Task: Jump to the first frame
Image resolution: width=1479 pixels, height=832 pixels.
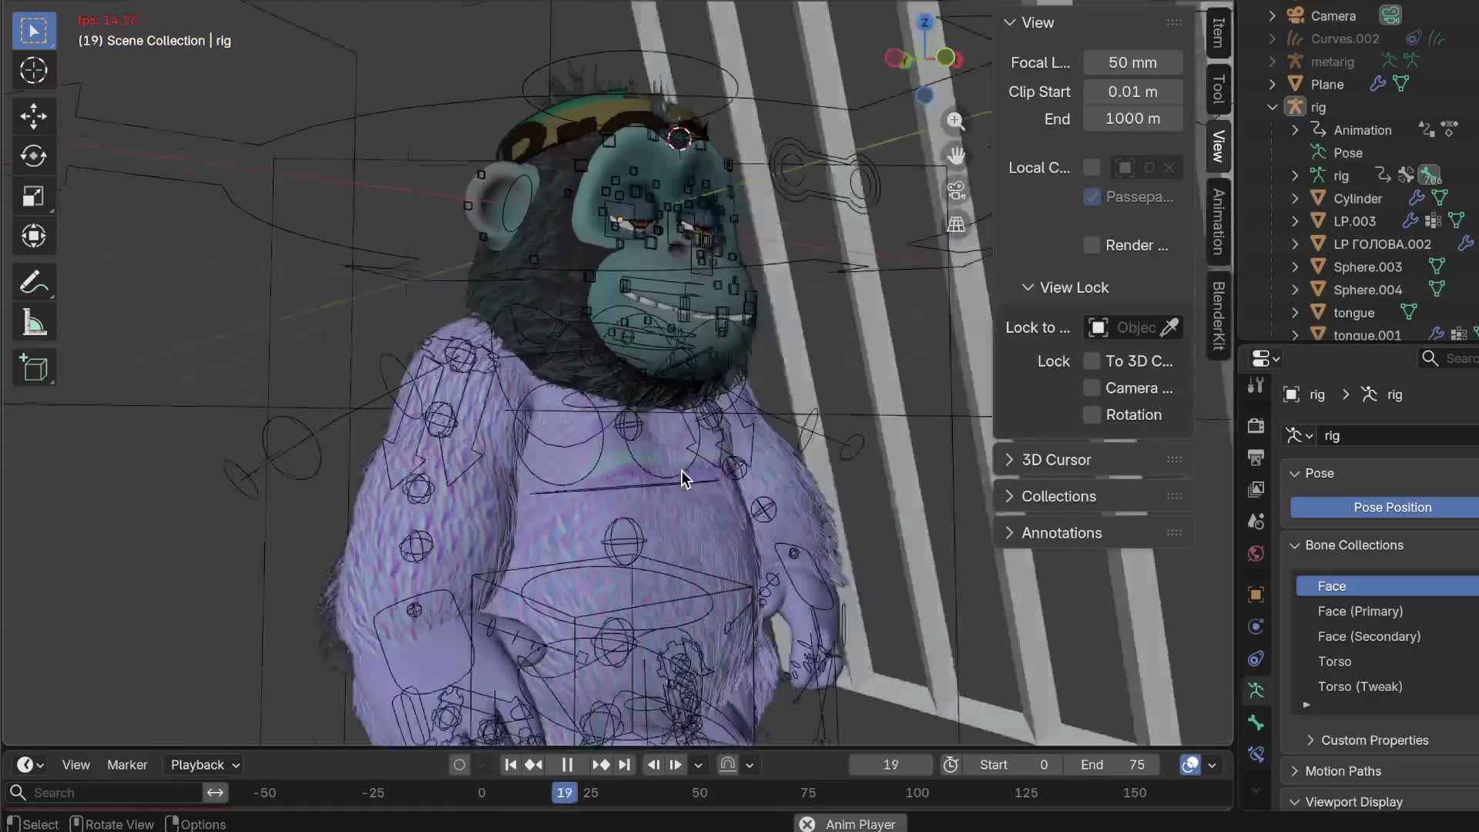Action: coord(510,765)
